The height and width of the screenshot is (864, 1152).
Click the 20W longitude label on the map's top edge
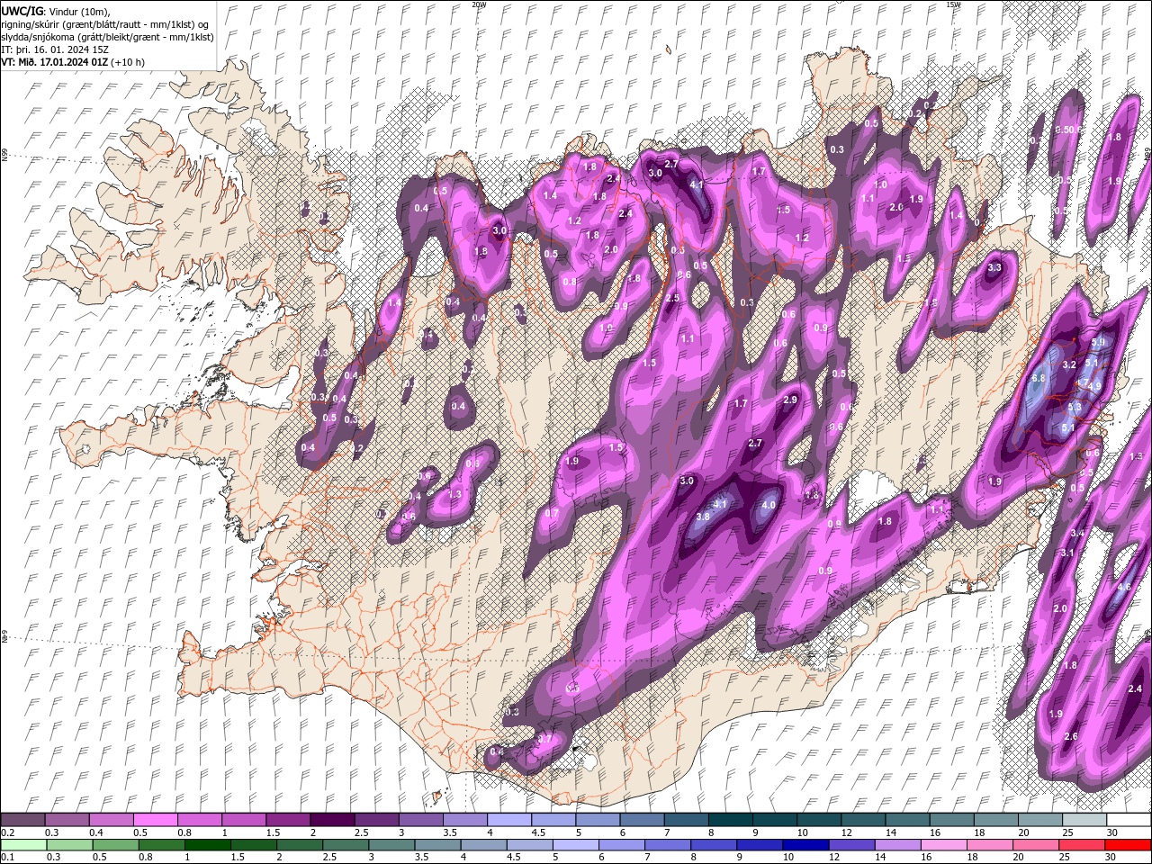point(478,4)
